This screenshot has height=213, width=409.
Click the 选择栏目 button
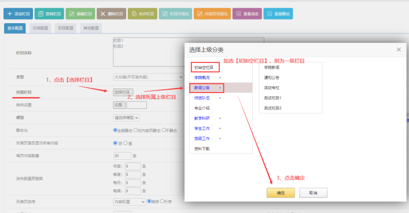tap(123, 92)
